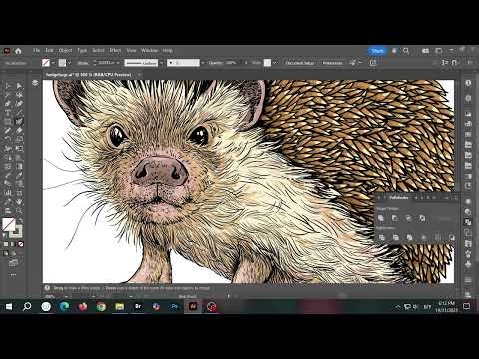Click Divide in Pathfinders row
Image resolution: width=479 pixels, height=359 pixels.
click(x=381, y=237)
